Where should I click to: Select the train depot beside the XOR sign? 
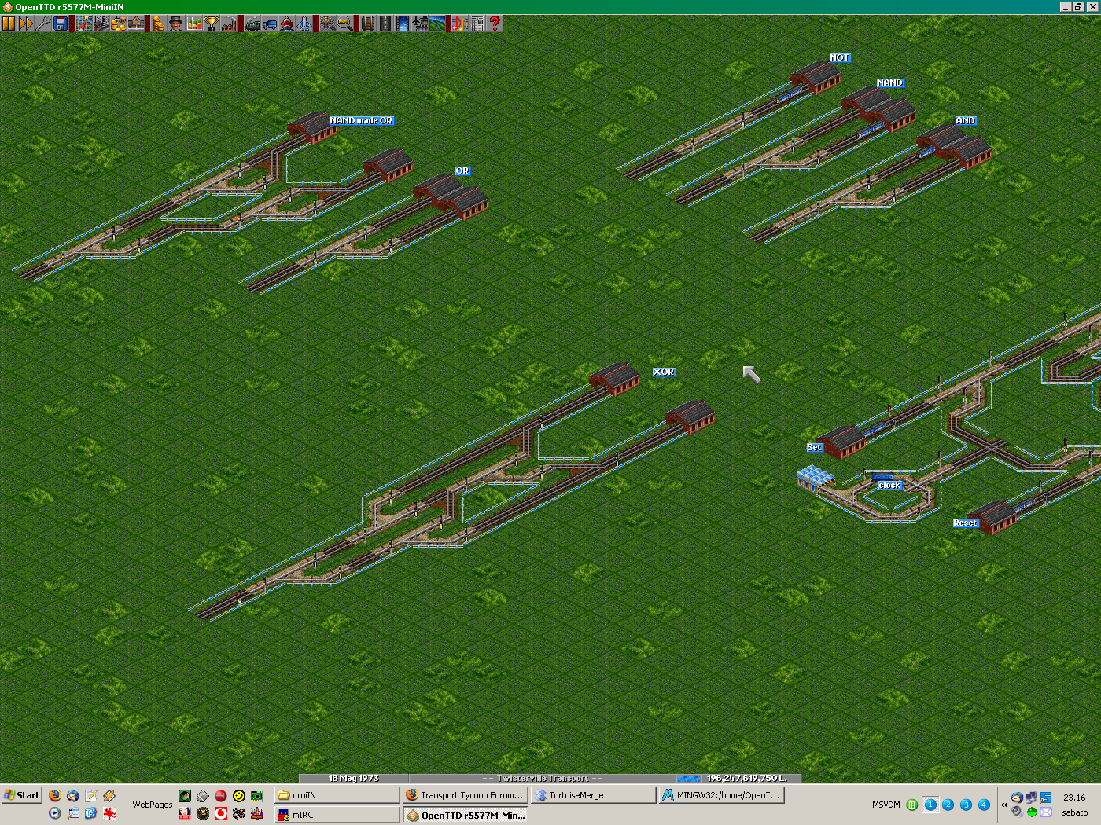(615, 378)
